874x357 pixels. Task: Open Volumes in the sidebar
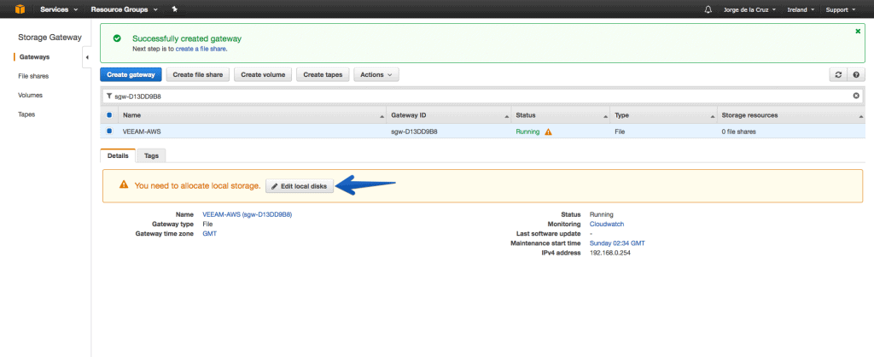pos(30,95)
